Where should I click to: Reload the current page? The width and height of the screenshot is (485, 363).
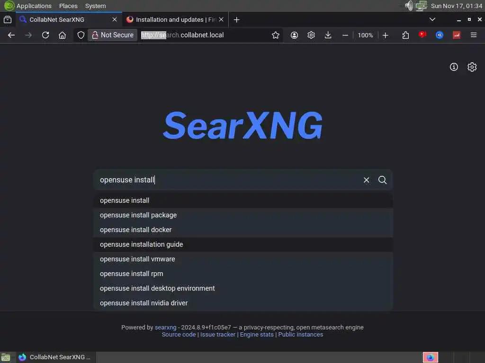(x=45, y=35)
